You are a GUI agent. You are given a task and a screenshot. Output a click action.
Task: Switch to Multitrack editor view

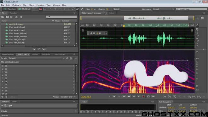[24, 9]
